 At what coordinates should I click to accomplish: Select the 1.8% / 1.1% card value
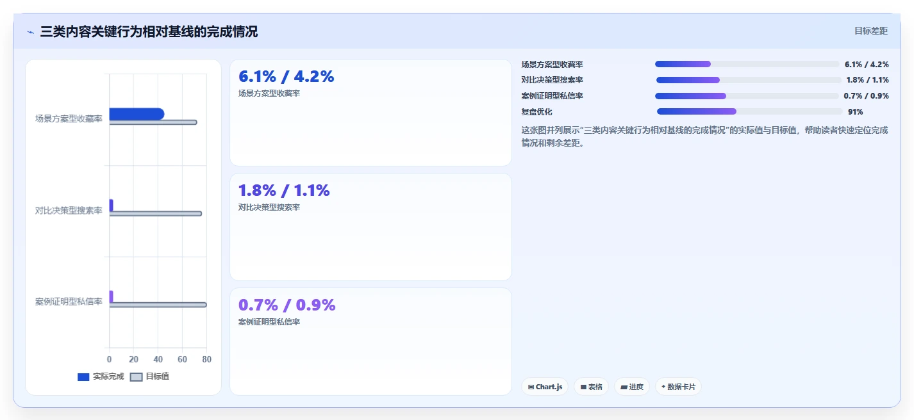point(284,190)
